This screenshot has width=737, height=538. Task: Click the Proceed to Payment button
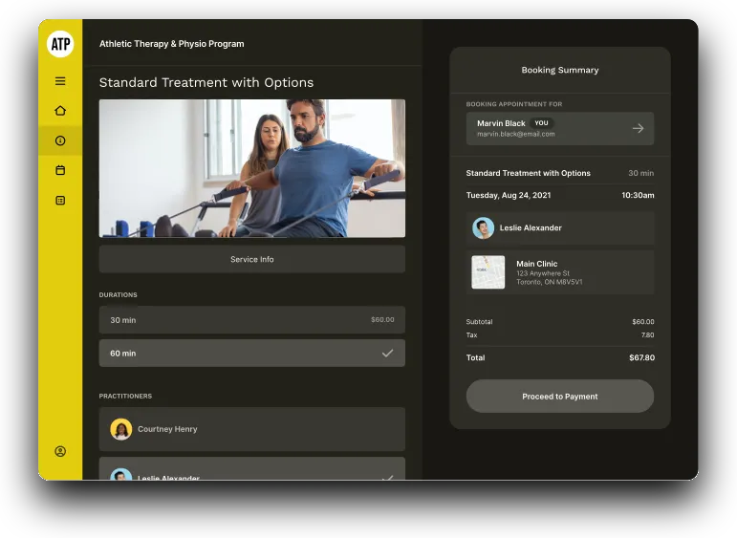click(x=560, y=397)
